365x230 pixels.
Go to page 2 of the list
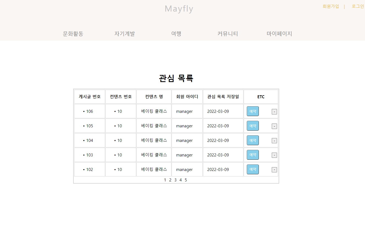[x=170, y=180]
